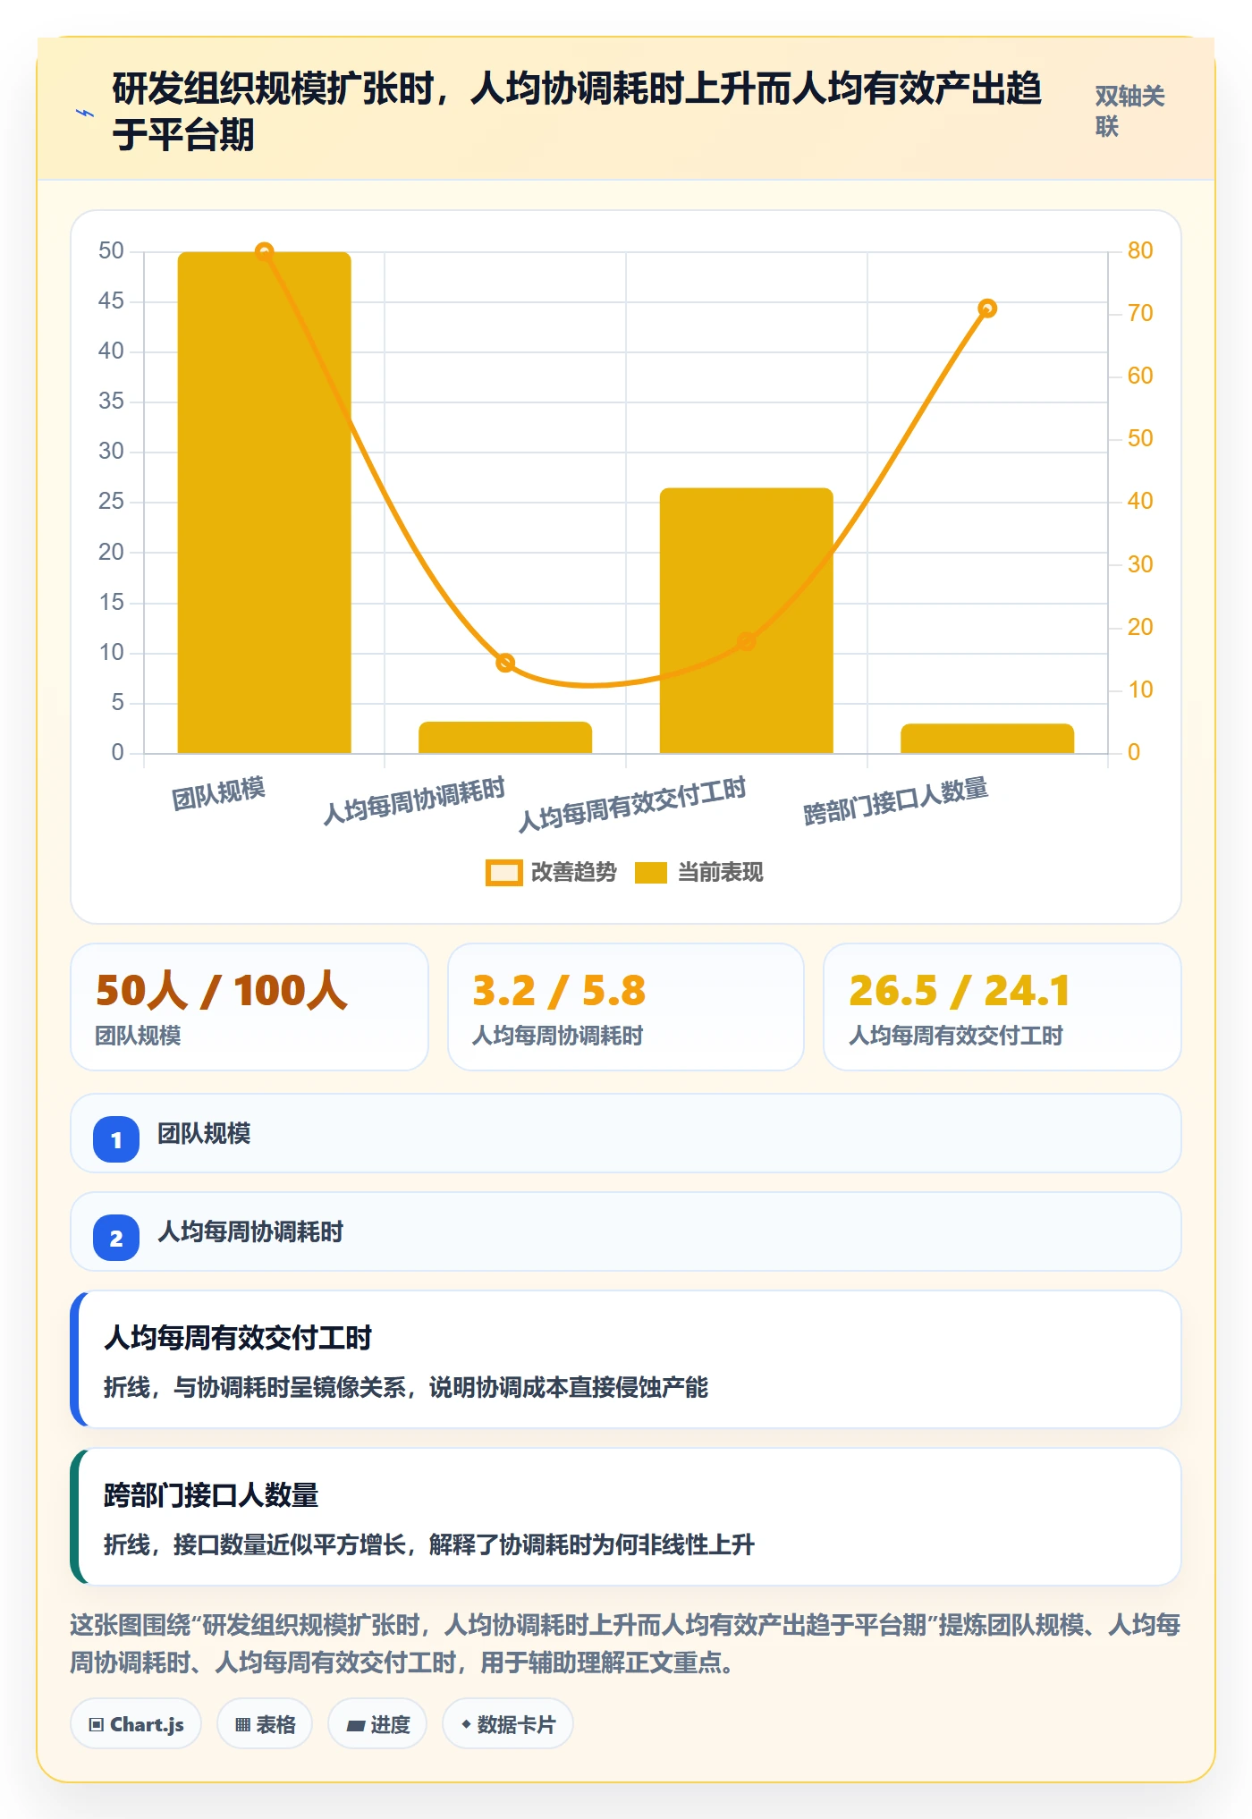
Task: Click the 人均每周有效交付工时 description card heading
Action: [x=238, y=1338]
